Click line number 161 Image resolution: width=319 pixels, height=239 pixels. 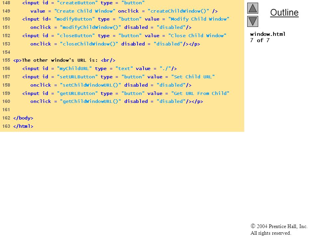(6, 110)
